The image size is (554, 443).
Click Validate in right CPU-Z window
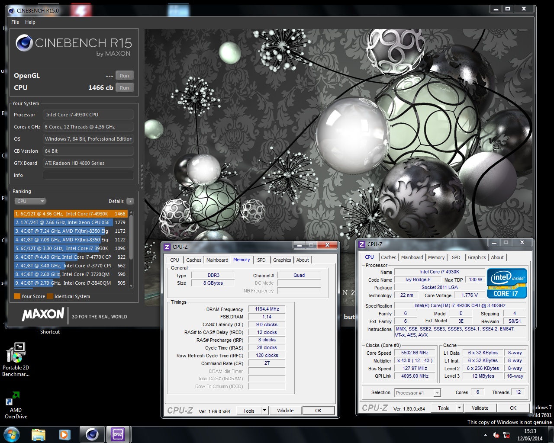pos(480,408)
